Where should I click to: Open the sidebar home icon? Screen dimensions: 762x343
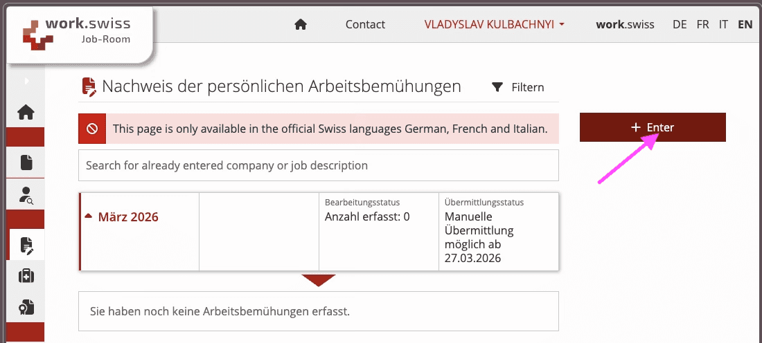[x=26, y=112]
